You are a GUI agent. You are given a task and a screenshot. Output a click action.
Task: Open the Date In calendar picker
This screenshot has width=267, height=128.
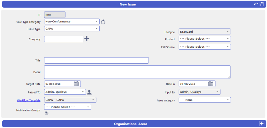pos(211,84)
